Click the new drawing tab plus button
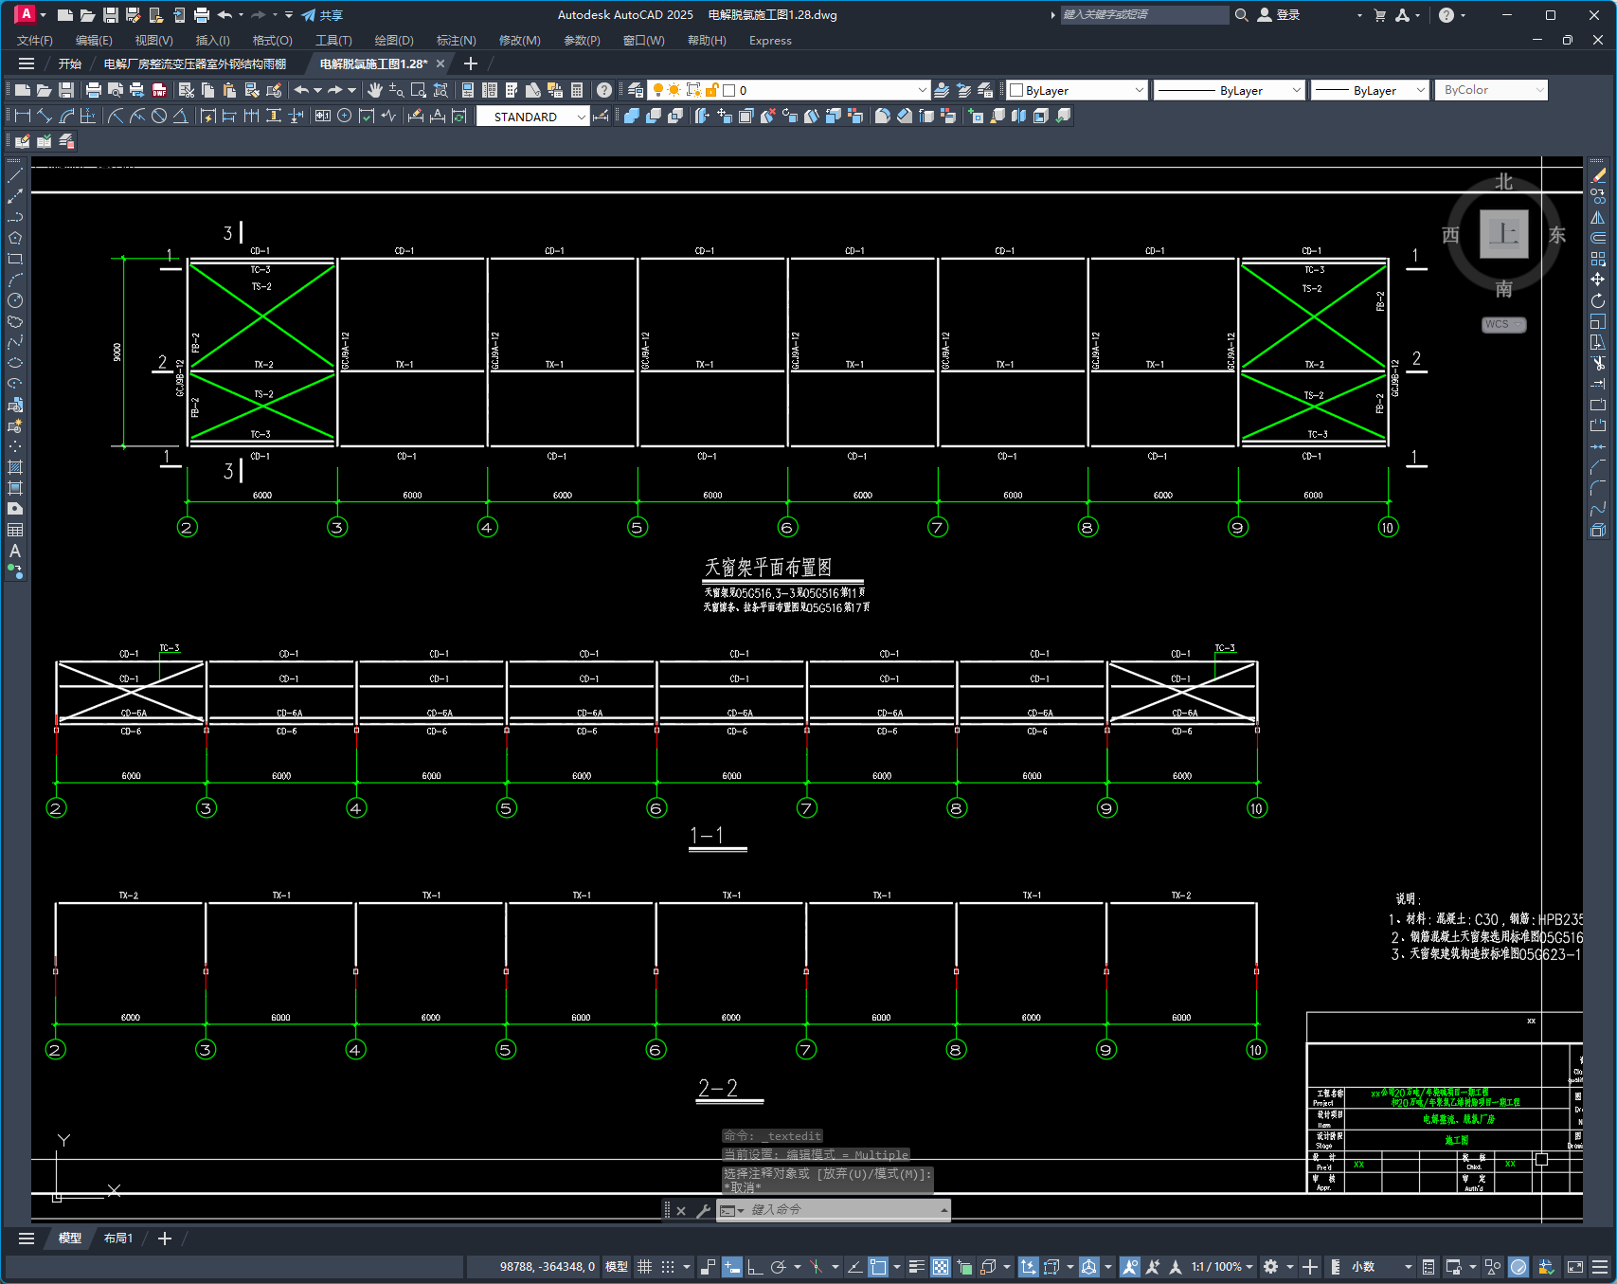 click(471, 63)
